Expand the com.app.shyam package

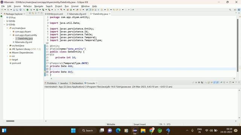click(11, 31)
